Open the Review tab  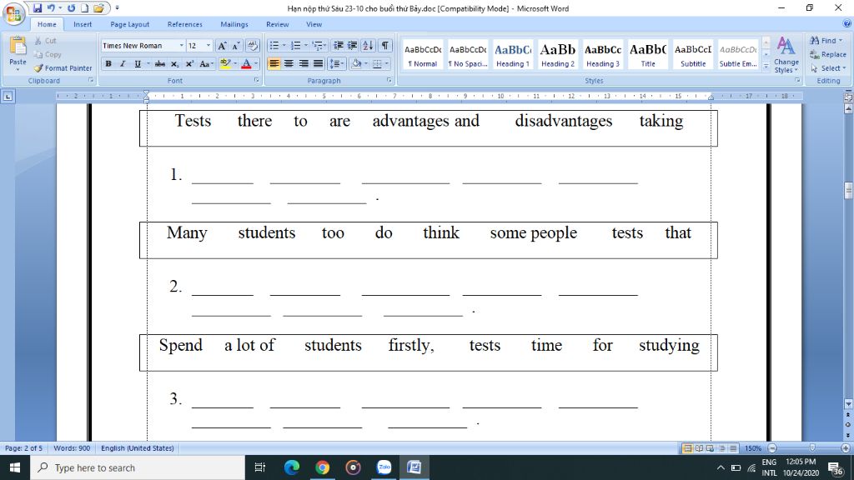pyautogui.click(x=277, y=24)
